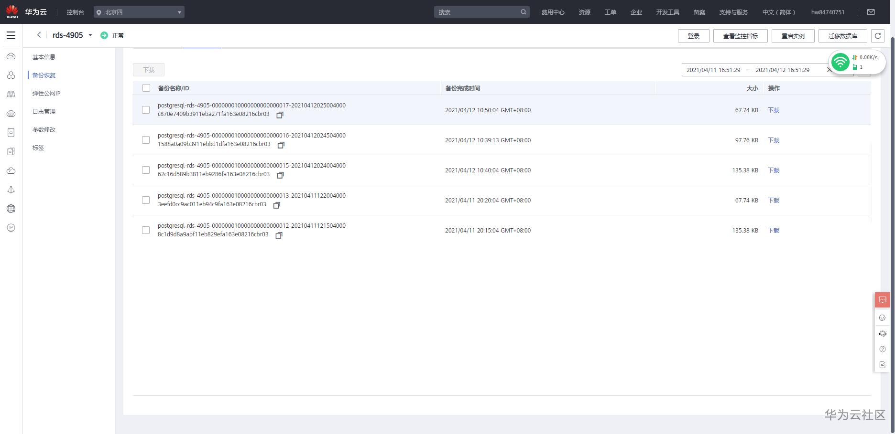Open the mail messages icon in top bar
The width and height of the screenshot is (895, 434).
pos(871,12)
